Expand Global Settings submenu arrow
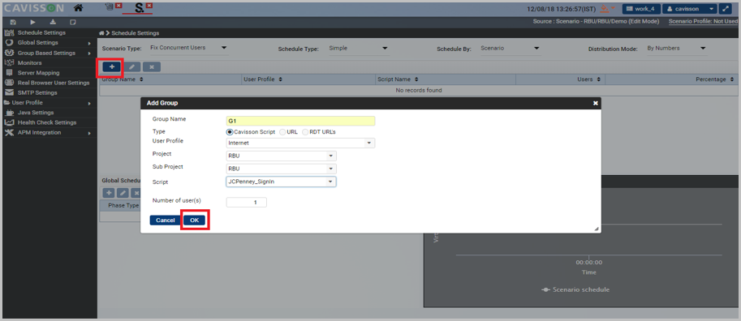Viewport: 741px width, 321px height. 88,43
